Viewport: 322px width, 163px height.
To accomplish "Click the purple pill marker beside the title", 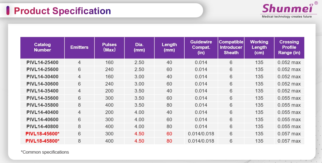I will click(8, 11).
